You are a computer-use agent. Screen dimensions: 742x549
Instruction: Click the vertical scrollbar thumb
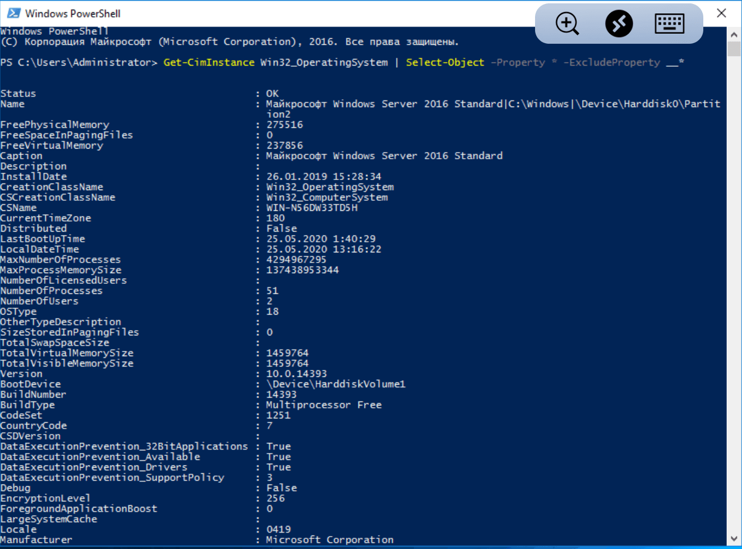pos(734,49)
